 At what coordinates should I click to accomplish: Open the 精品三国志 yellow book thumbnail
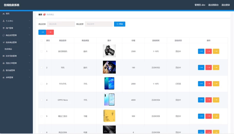[109, 116]
